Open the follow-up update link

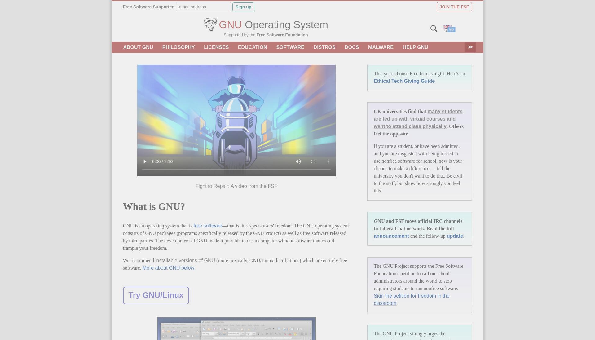click(455, 236)
